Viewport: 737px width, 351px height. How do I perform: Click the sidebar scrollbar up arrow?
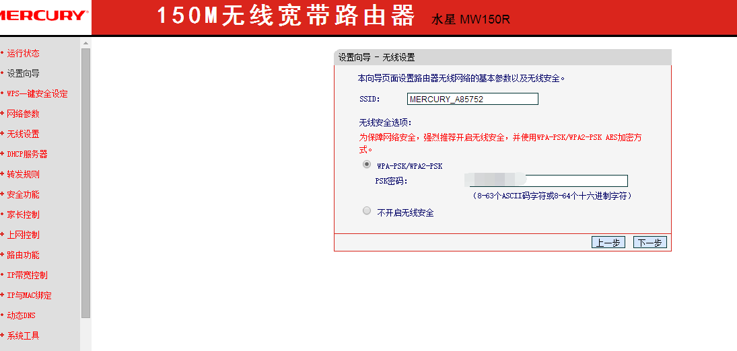pyautogui.click(x=85, y=43)
